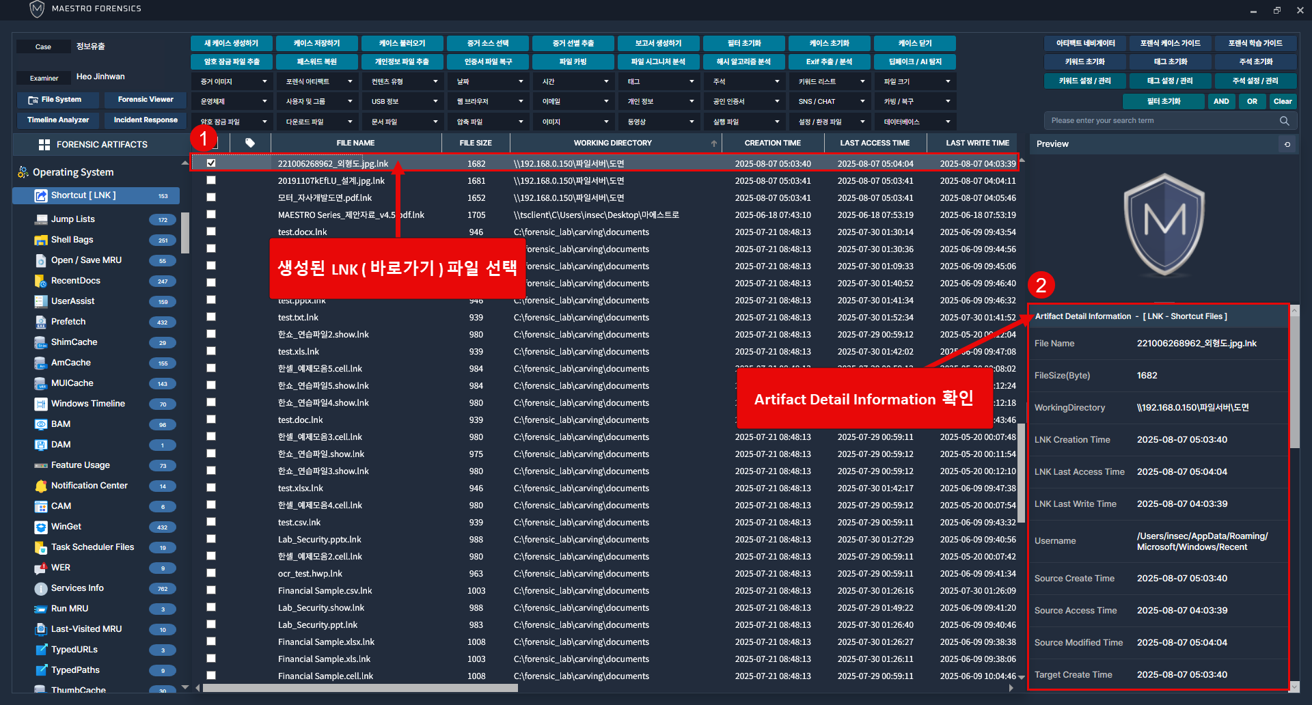The image size is (1312, 705).
Task: Check the 20191107kEfLU_설계.jpg.lnk row checkbox
Action: click(211, 180)
